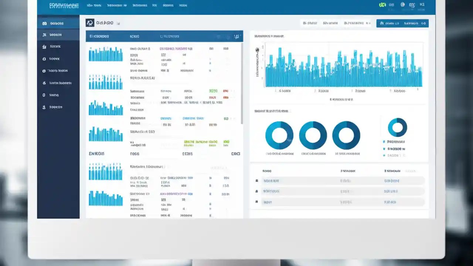The image size is (473, 266).
Task: Click the bell notification icon in top navbar
Action: (x=402, y=5)
